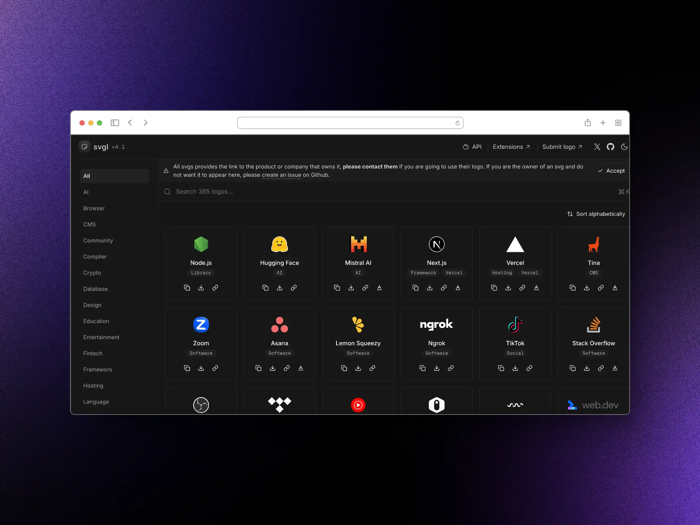This screenshot has height=525, width=700.
Task: Focus the Search 385 logos field
Action: point(394,192)
